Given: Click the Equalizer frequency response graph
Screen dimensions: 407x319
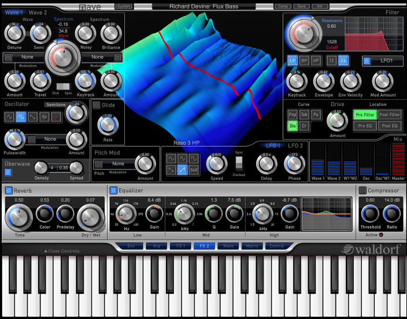Looking at the screenshot, I should point(327,213).
